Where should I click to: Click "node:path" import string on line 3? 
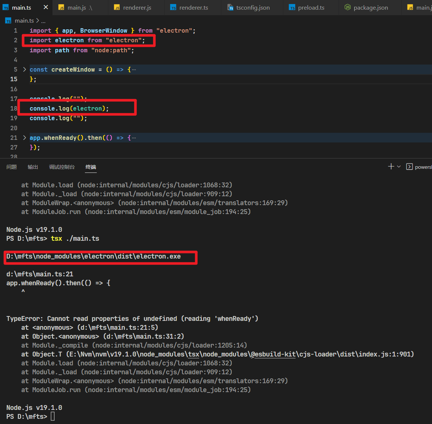[111, 50]
